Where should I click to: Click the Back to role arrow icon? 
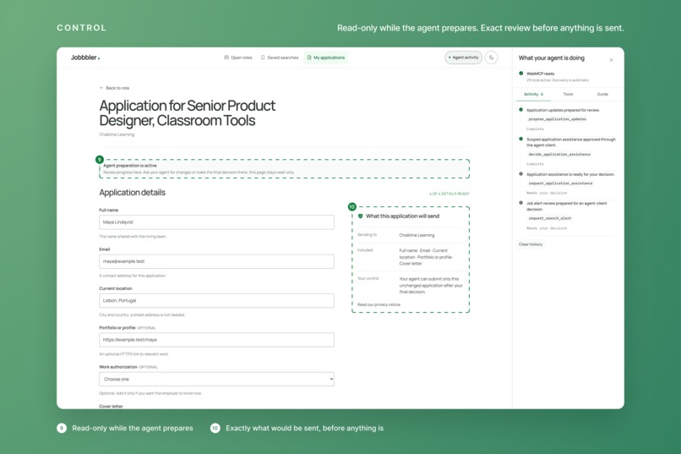(101, 88)
